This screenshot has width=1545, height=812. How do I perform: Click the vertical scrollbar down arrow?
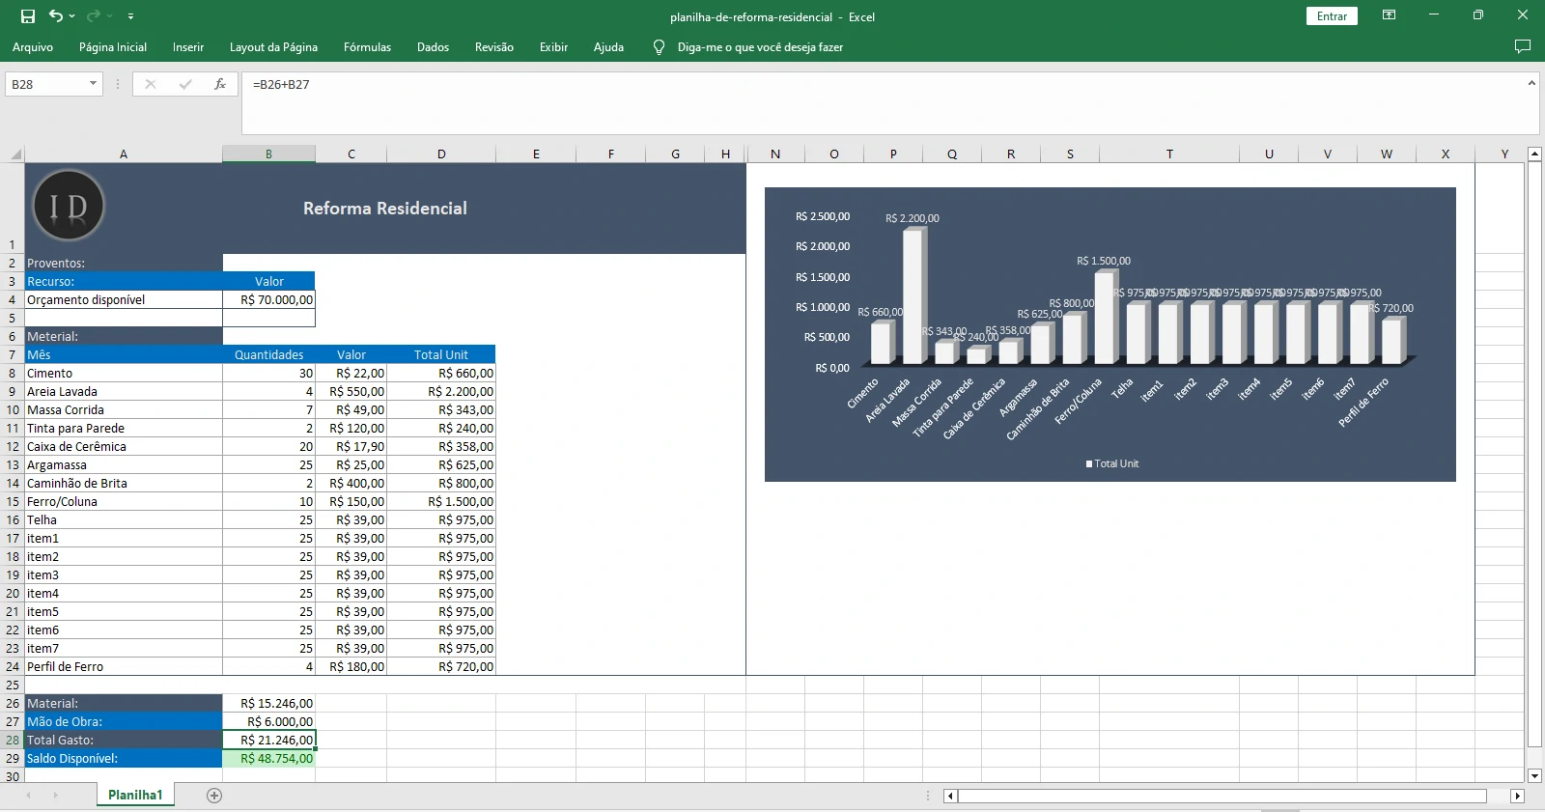tap(1534, 775)
